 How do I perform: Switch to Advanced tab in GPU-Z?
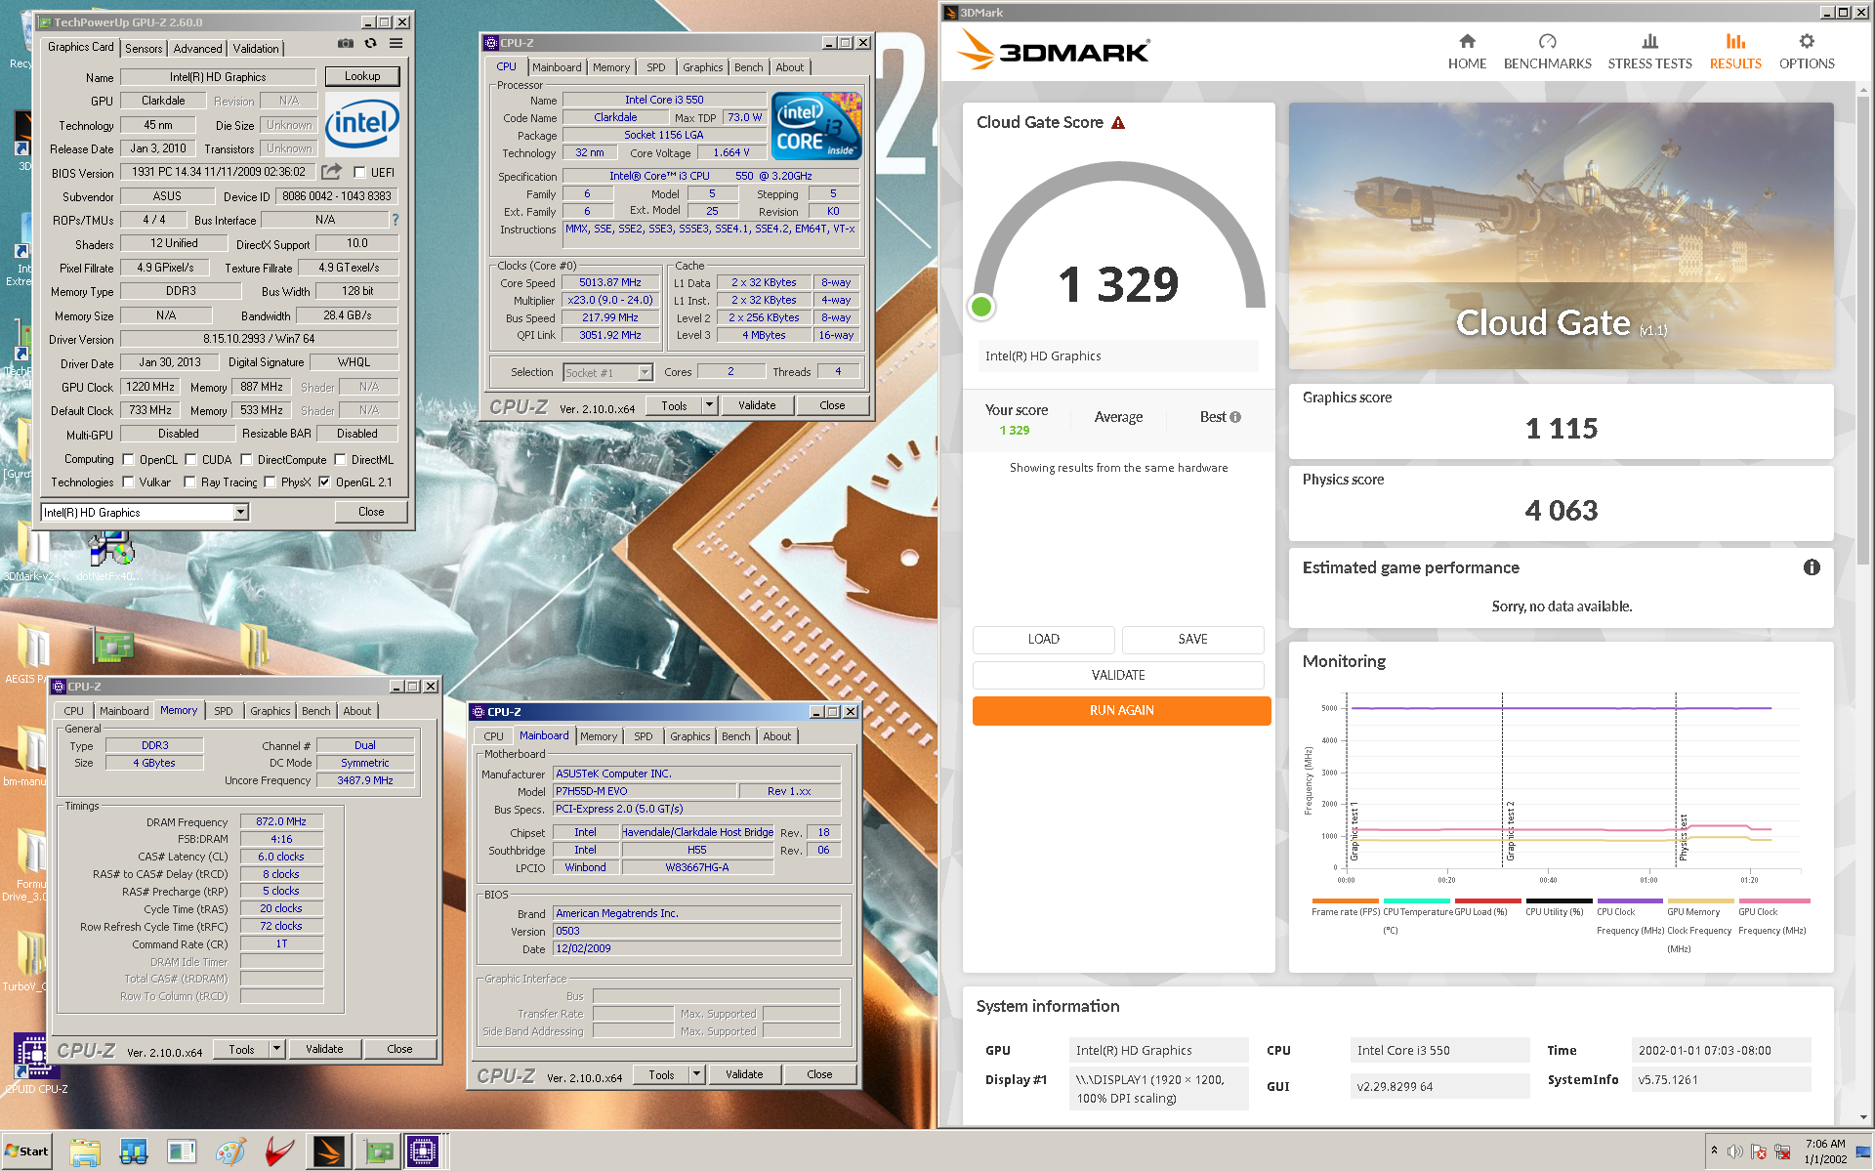[198, 49]
